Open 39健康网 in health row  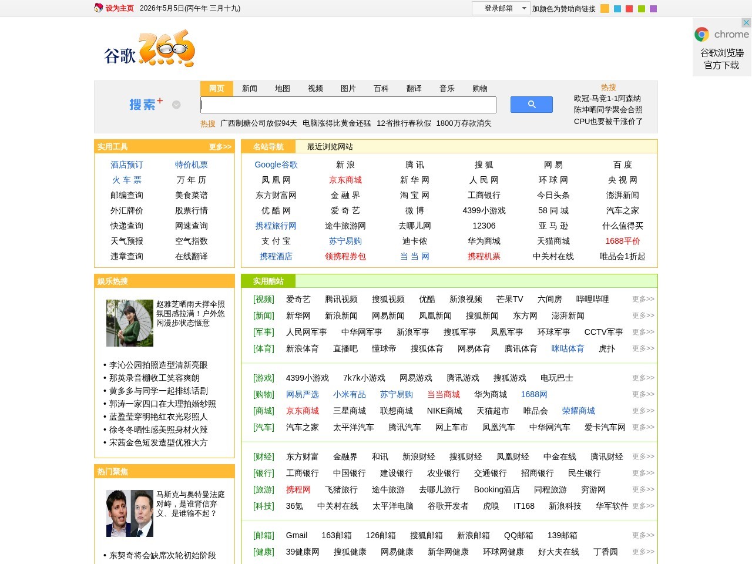303,552
